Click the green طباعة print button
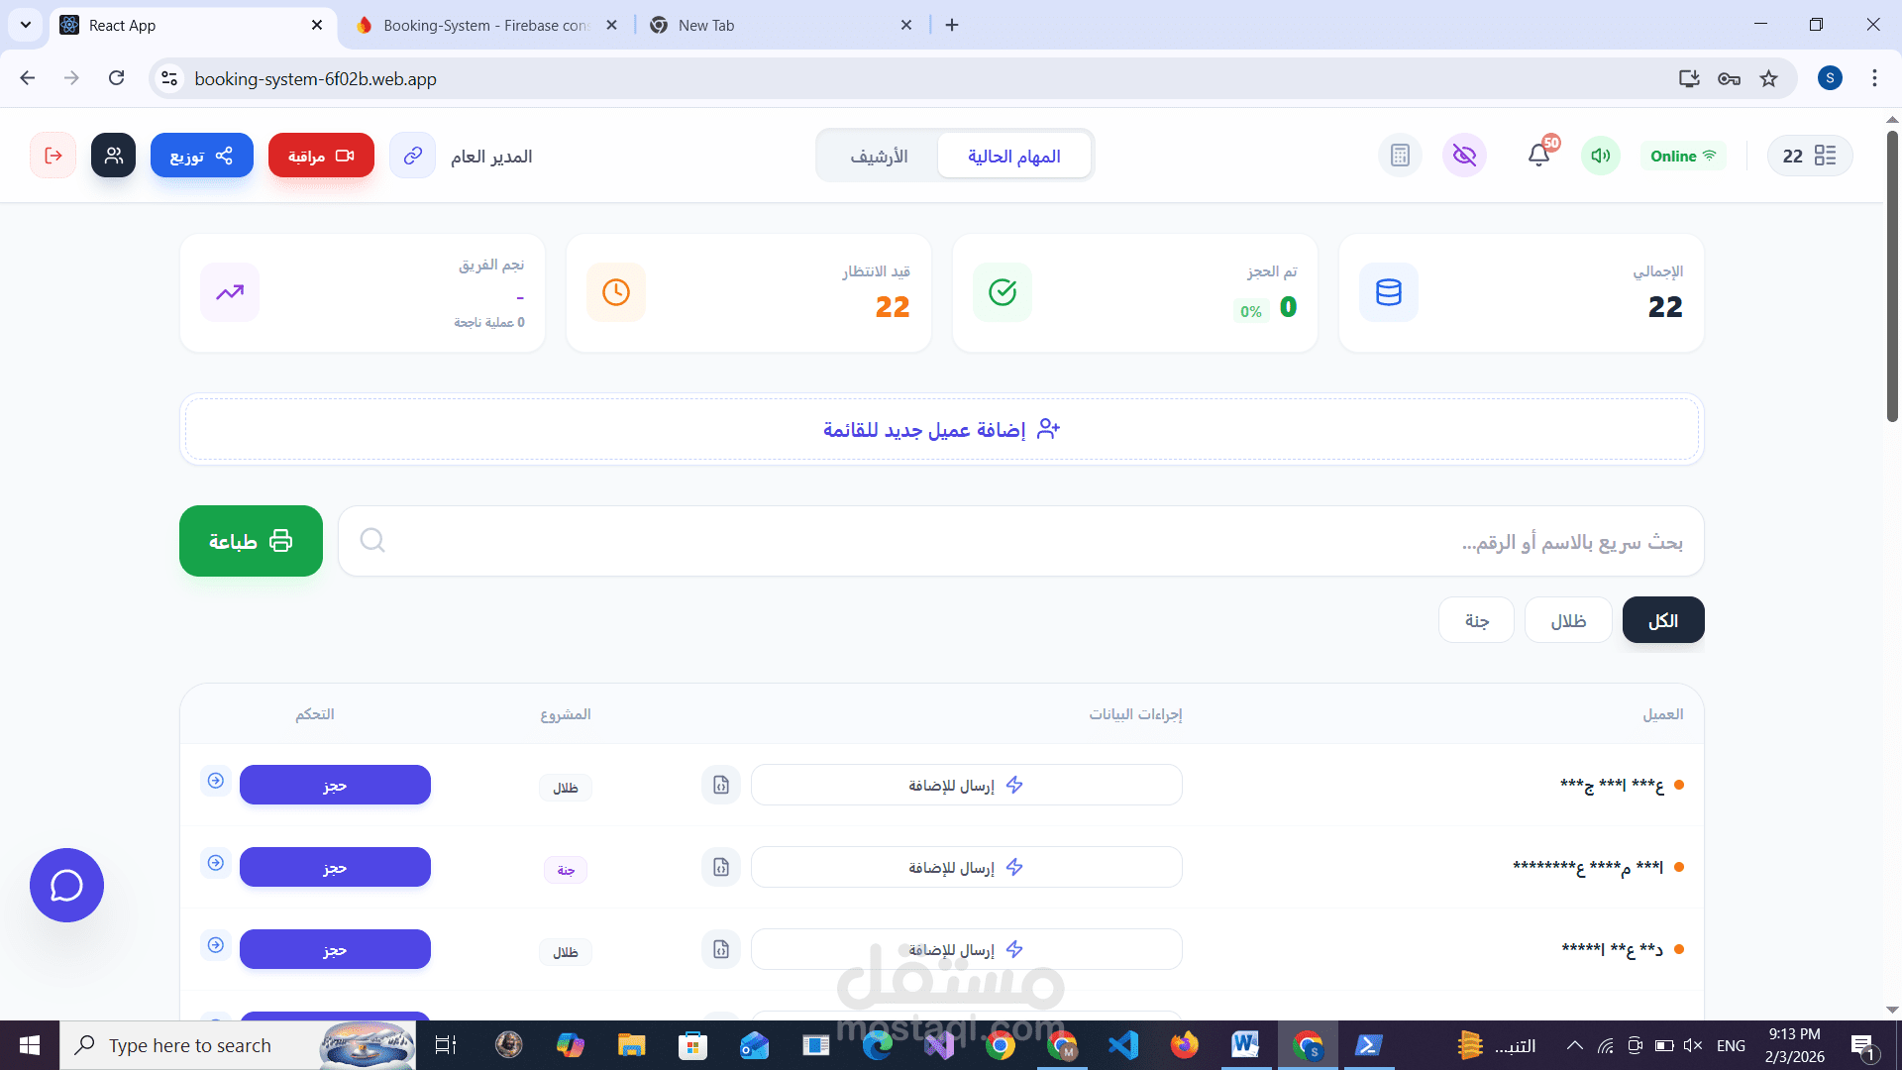1902x1070 pixels. click(251, 541)
